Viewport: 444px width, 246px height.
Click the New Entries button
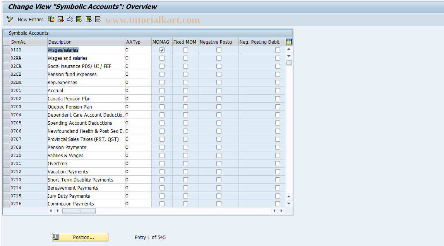point(31,19)
